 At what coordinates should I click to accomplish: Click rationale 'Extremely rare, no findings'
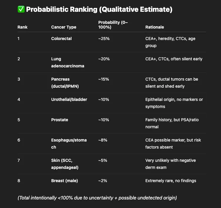tap(171, 181)
